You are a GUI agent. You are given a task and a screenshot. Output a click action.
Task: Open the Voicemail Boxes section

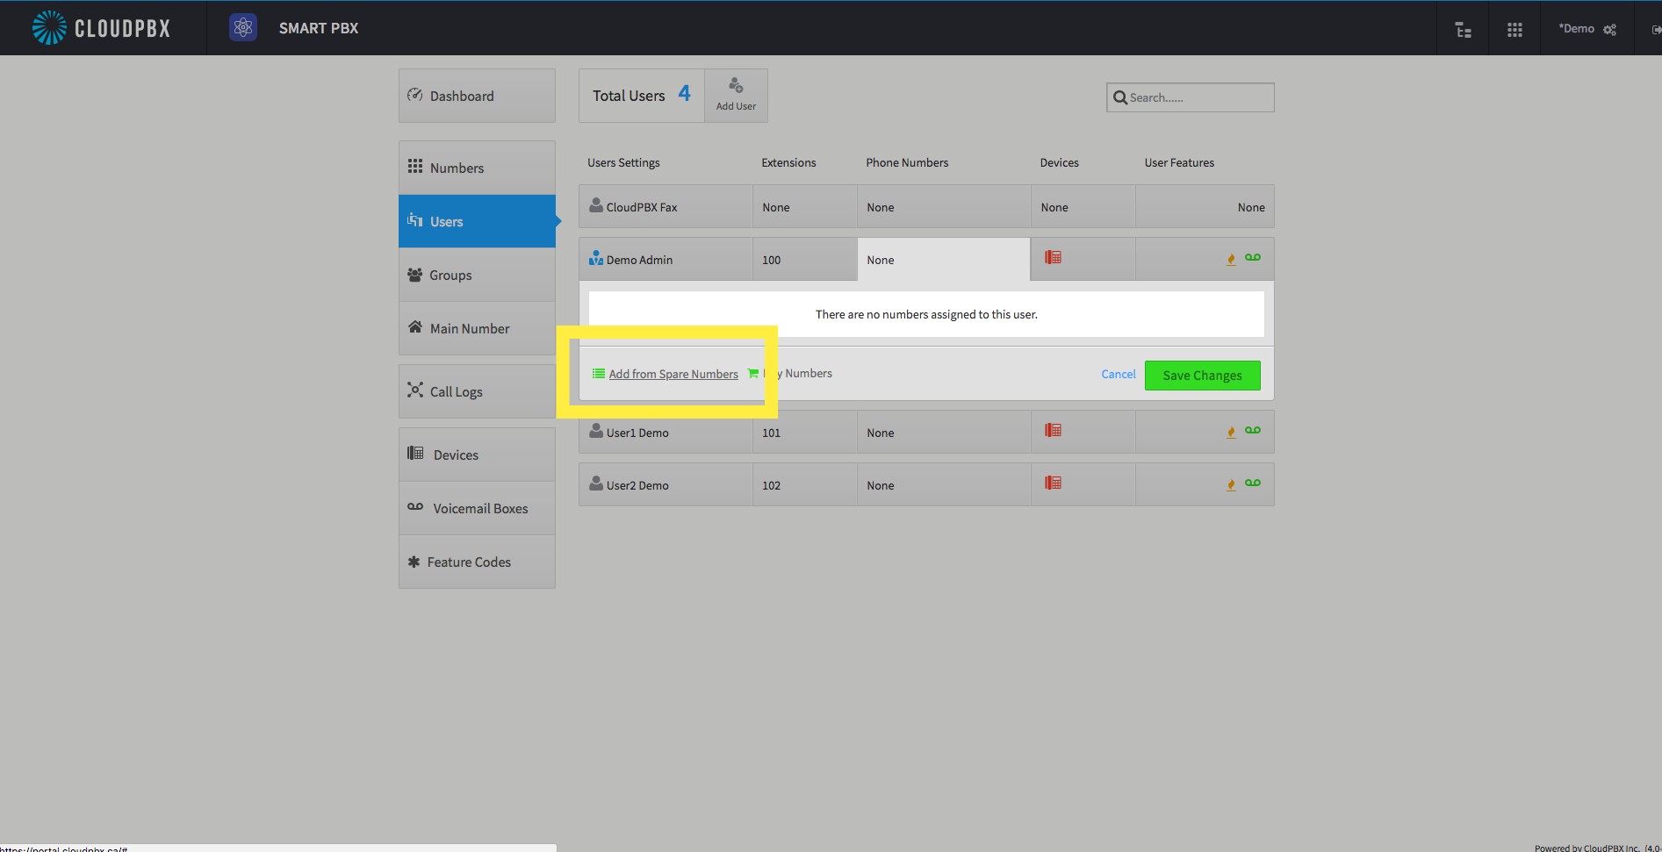pos(477,508)
